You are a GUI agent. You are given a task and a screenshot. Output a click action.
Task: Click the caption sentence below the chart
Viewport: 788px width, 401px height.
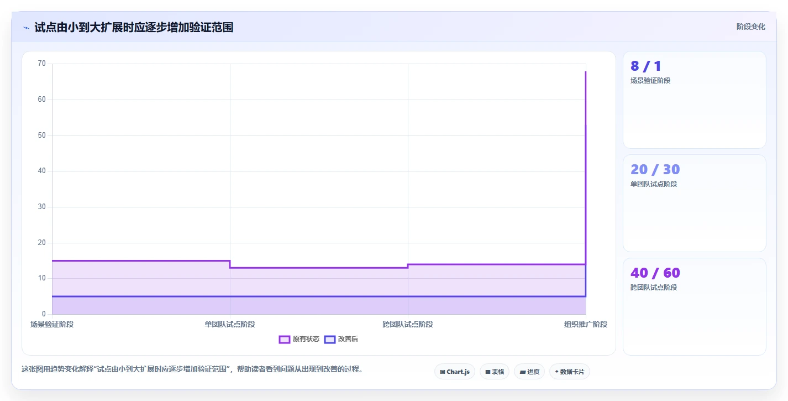pyautogui.click(x=192, y=369)
